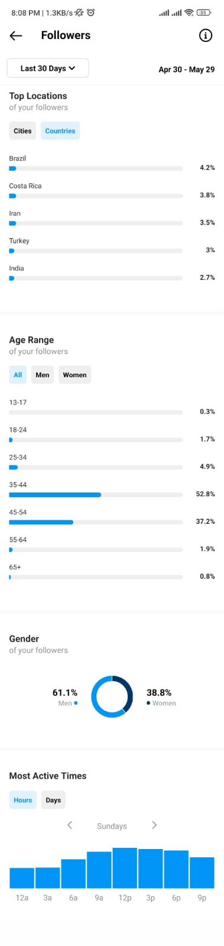
Task: Filter age range by Men
Action: 43,375
